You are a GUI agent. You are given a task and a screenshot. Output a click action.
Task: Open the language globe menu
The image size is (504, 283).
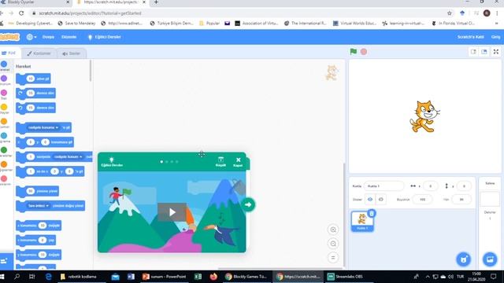click(31, 37)
